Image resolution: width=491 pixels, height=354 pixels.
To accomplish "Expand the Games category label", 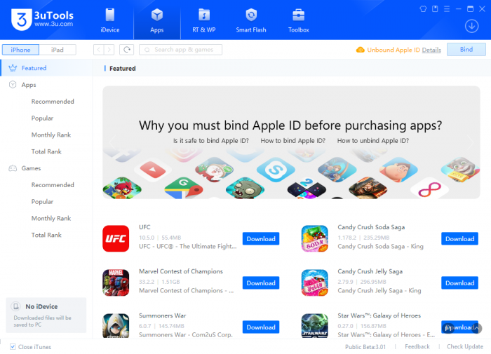I will [x=31, y=168].
